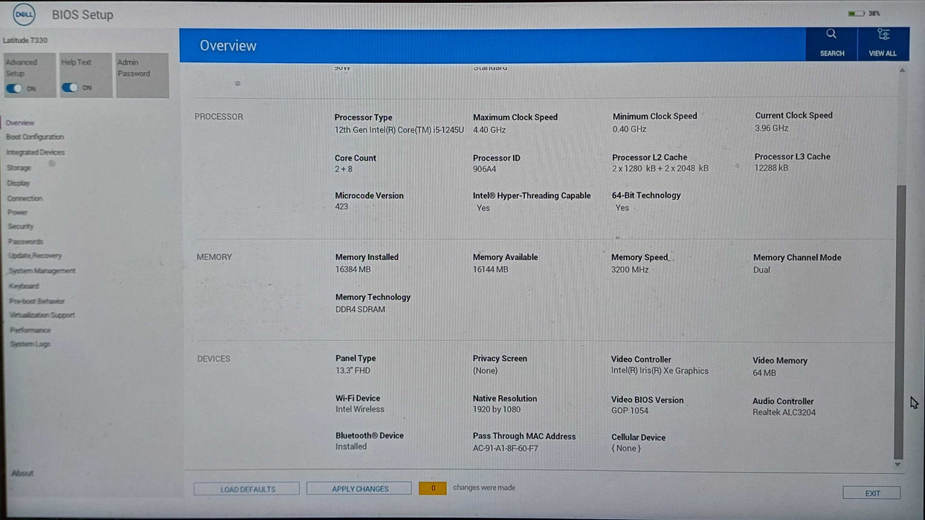Open Boot Configuration section
Image resolution: width=925 pixels, height=520 pixels.
pyautogui.click(x=35, y=137)
